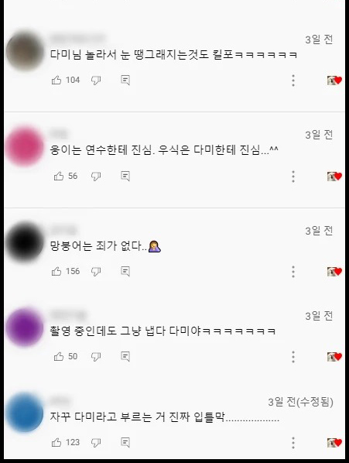Click the creator heart on the 156-like comment

tap(334, 271)
